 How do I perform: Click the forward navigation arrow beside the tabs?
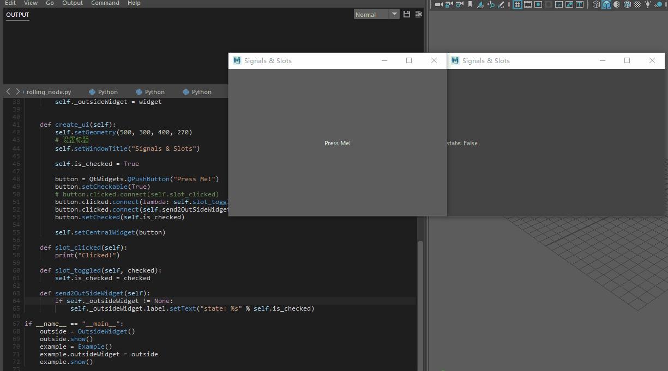[x=18, y=91]
